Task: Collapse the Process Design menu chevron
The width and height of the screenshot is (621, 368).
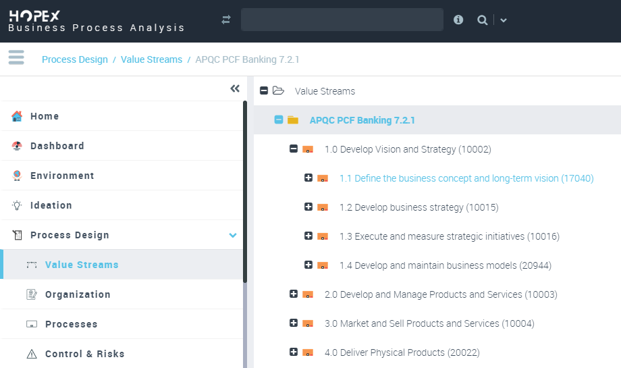Action: coord(233,235)
